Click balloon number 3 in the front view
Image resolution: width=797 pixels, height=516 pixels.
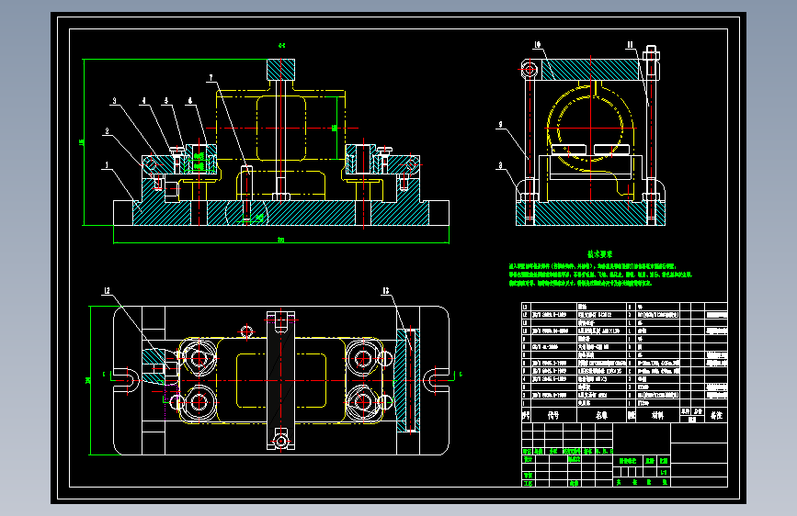114,101
